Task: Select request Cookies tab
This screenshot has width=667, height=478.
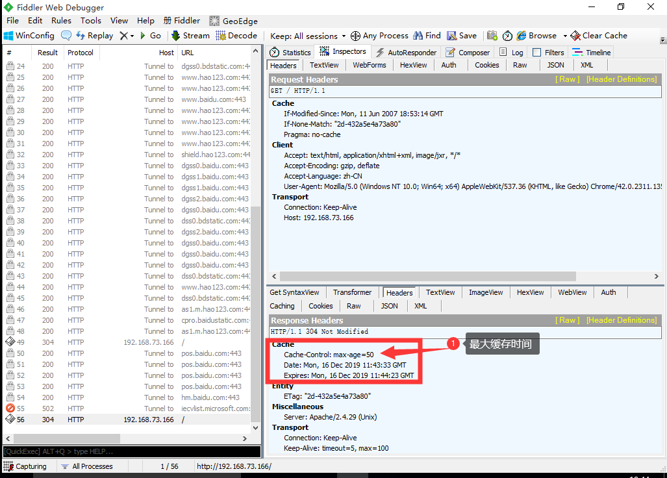Action: click(486, 65)
